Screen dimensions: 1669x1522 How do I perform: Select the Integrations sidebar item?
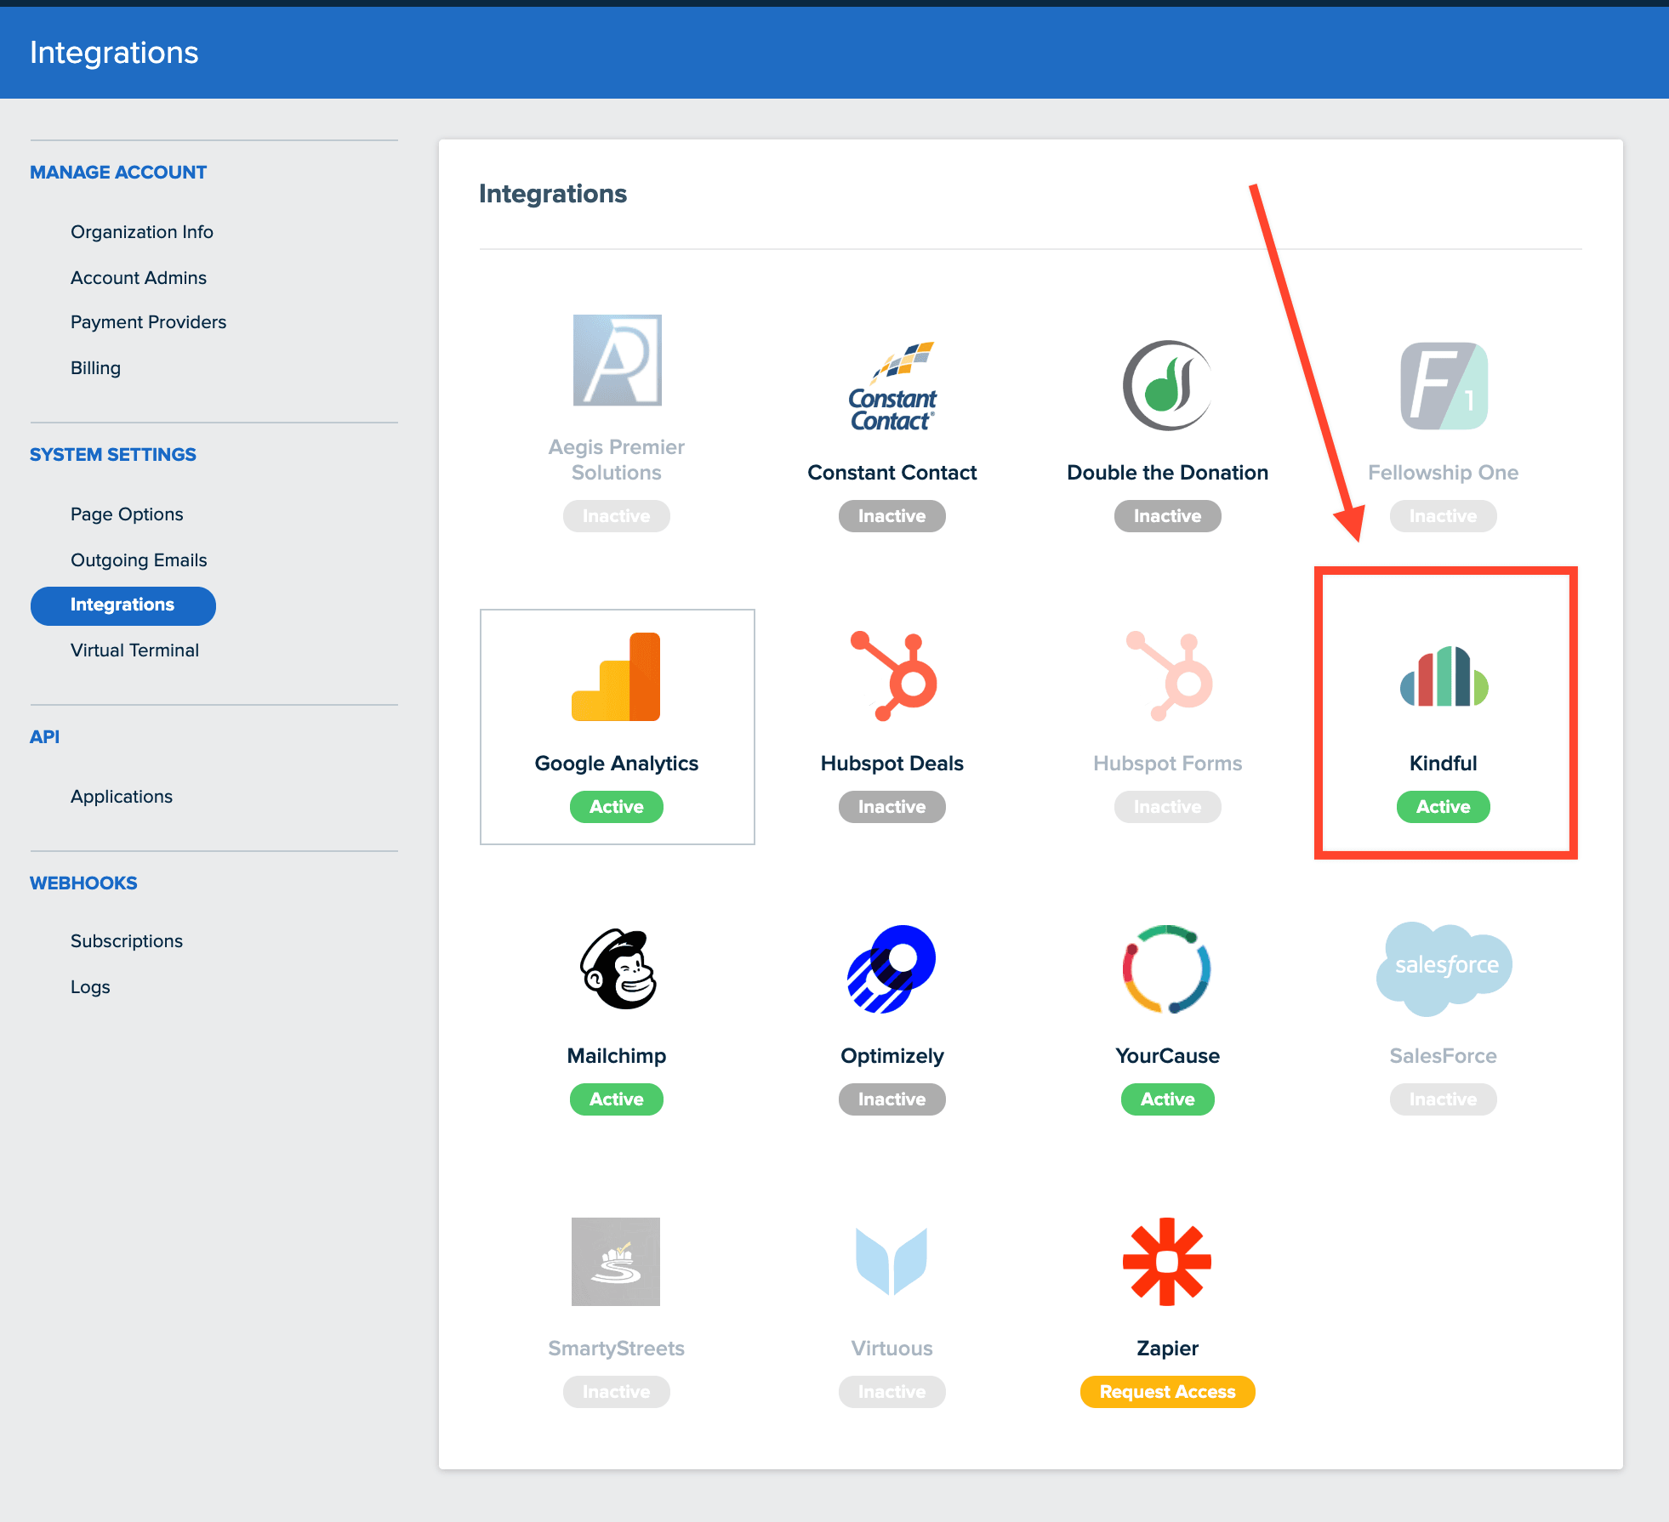point(123,605)
